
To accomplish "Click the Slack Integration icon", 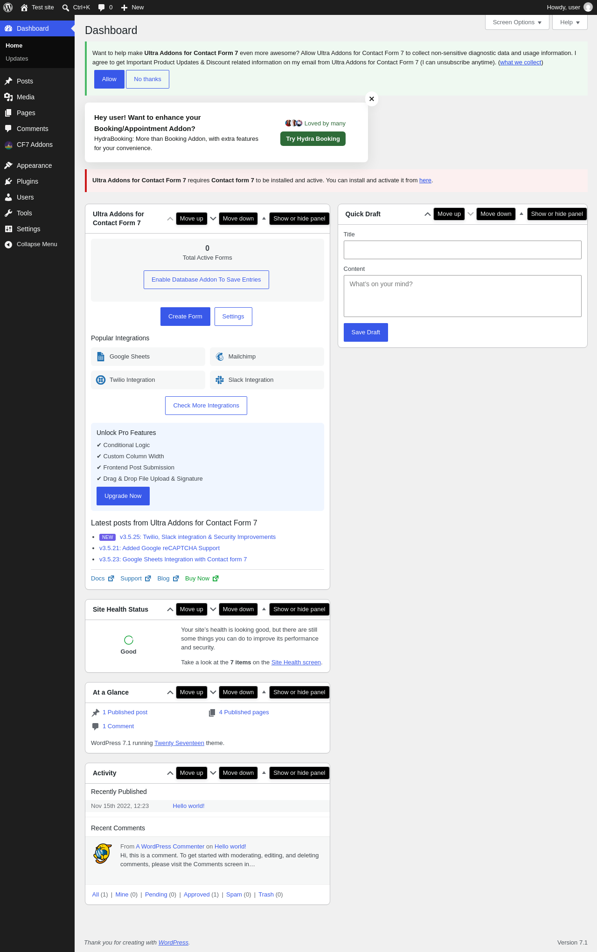I will pyautogui.click(x=220, y=380).
